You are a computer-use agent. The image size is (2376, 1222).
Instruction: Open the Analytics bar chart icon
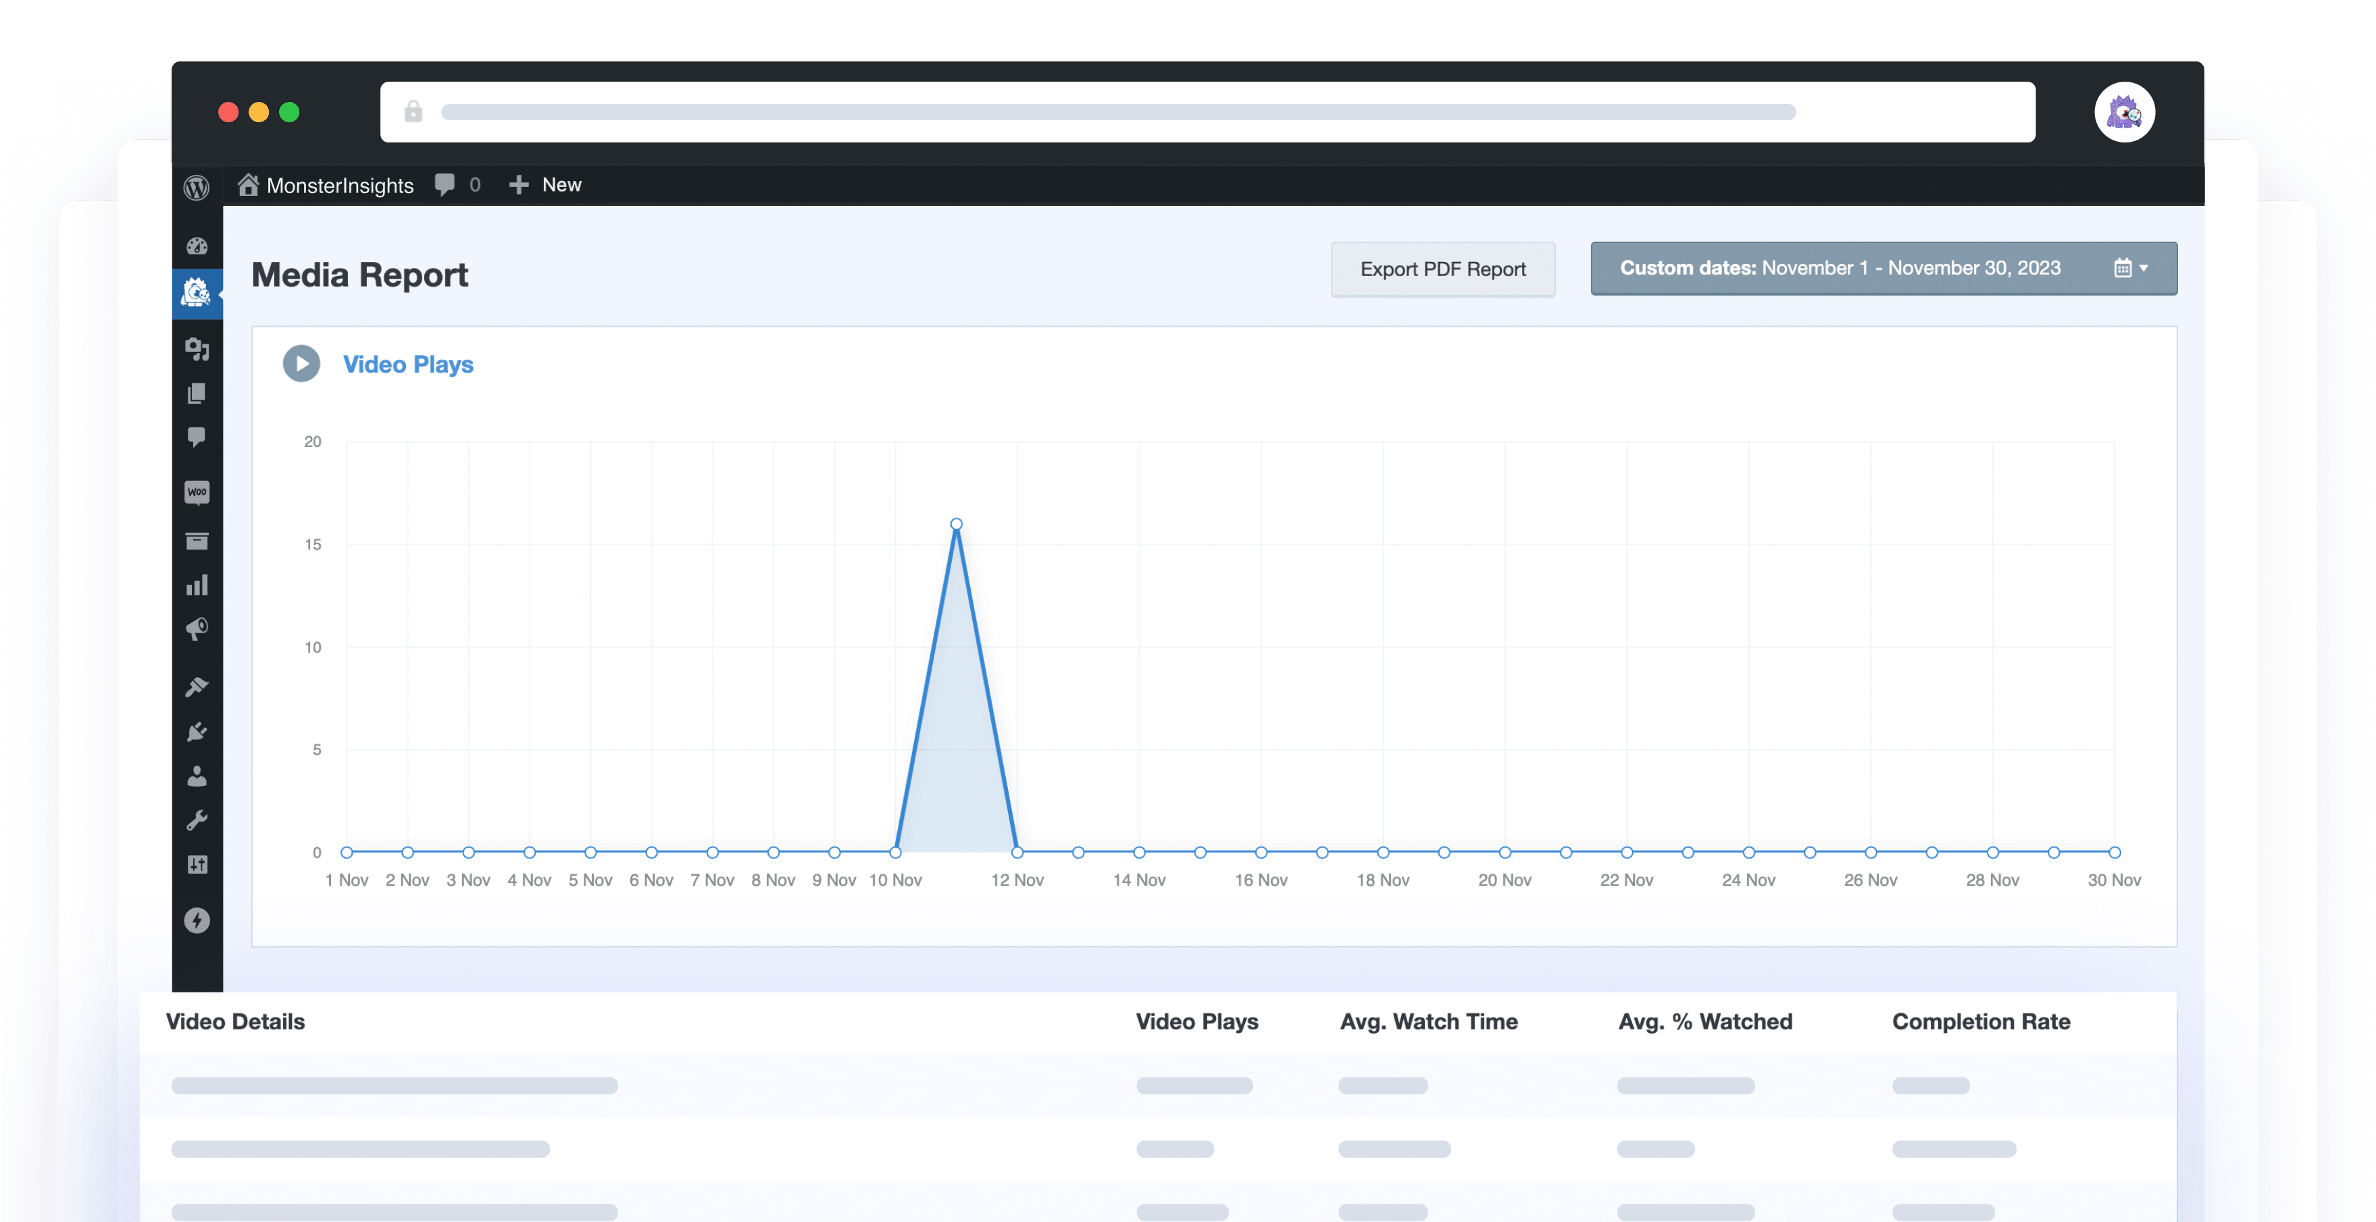pyautogui.click(x=197, y=585)
